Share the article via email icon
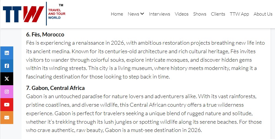Screen dimensions: 275x139 pyautogui.click(x=6, y=118)
